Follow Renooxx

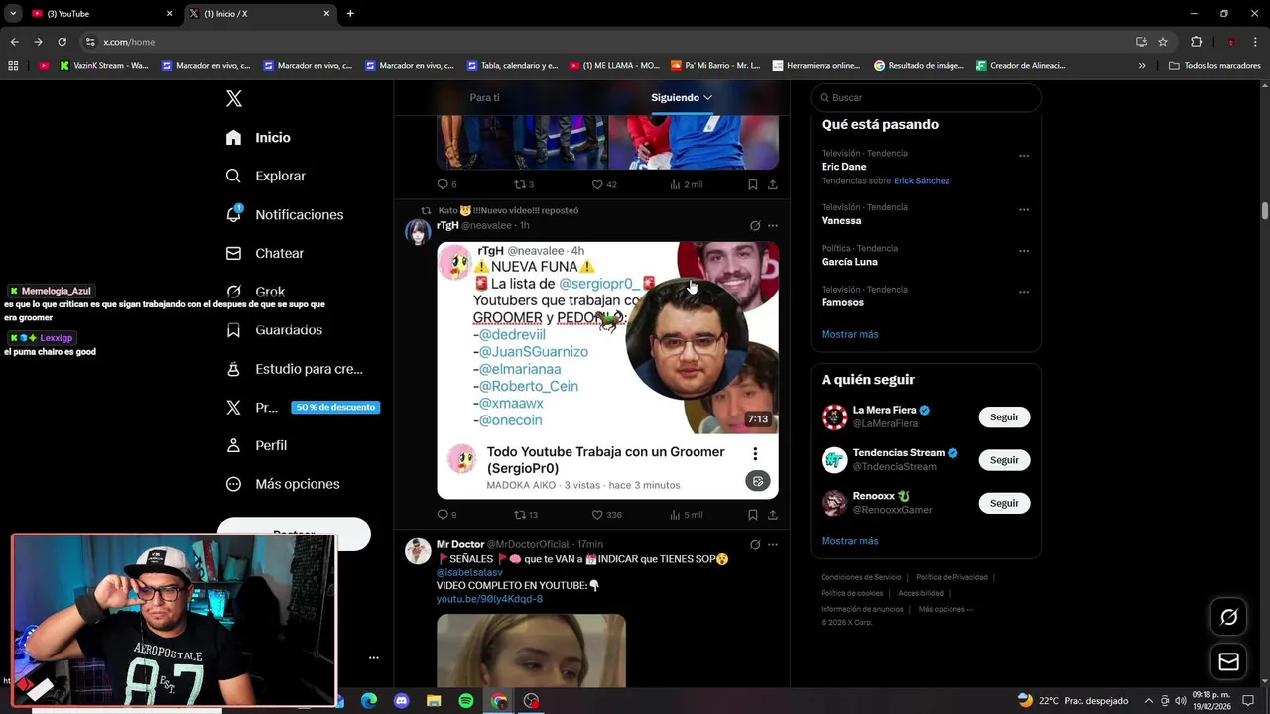tap(1004, 503)
